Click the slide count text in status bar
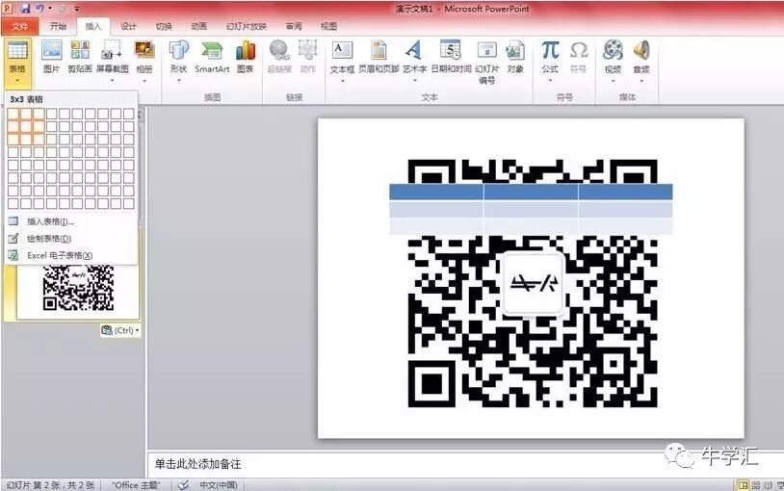Image resolution: width=784 pixels, height=491 pixels. [50, 485]
